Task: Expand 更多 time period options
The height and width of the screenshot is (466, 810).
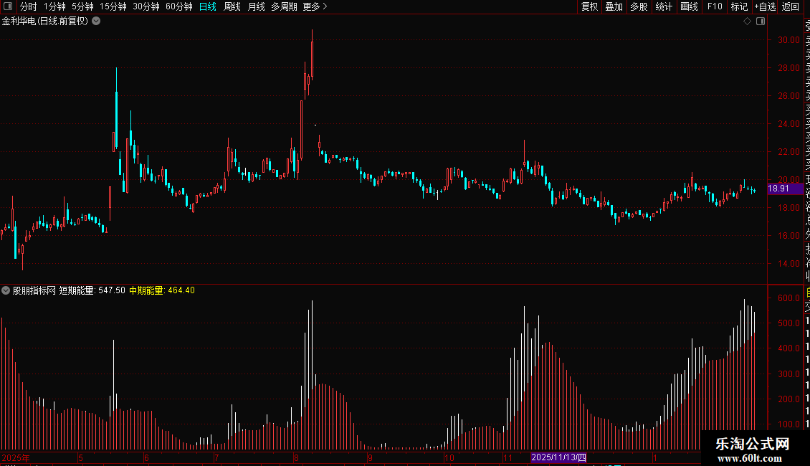Action: tap(315, 6)
